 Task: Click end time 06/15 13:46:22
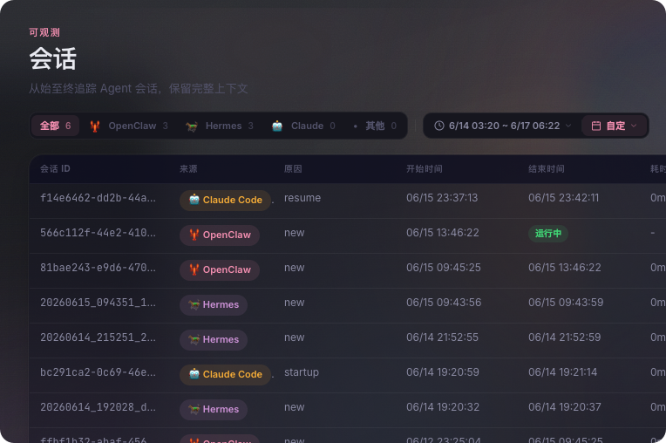[x=565, y=268]
